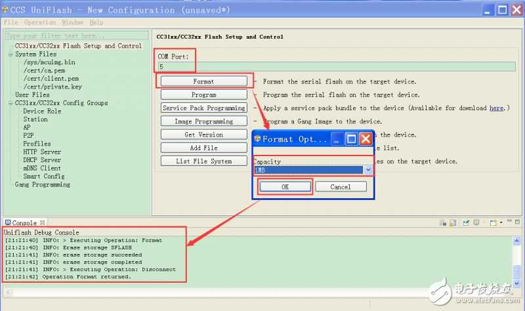525x311 pixels.
Task: Select /cert/ca.pem in the tree
Action: (x=44, y=70)
